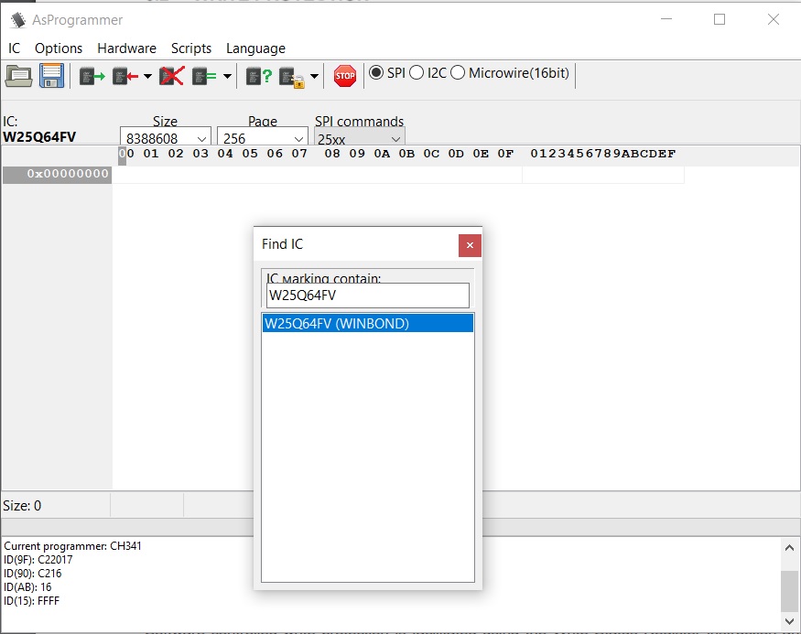Erase IC with the red X chip icon
This screenshot has width=801, height=634.
(172, 77)
